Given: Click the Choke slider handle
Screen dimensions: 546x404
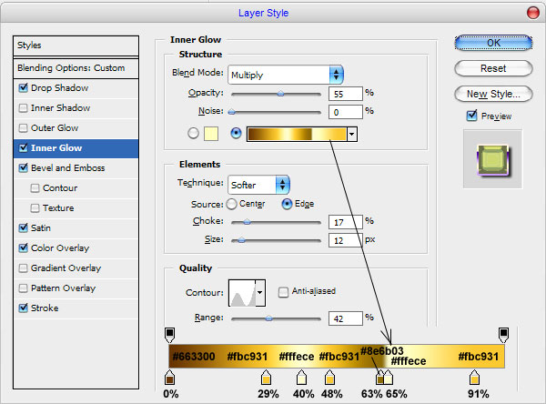Looking at the screenshot, I should pos(247,222).
